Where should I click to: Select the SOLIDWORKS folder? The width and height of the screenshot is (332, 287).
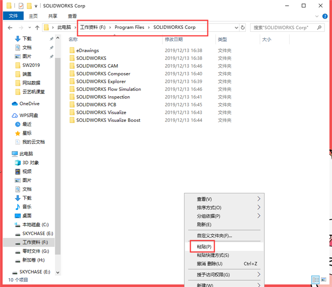point(91,58)
